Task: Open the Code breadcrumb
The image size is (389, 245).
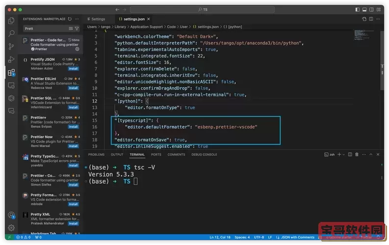Action: coord(171,27)
